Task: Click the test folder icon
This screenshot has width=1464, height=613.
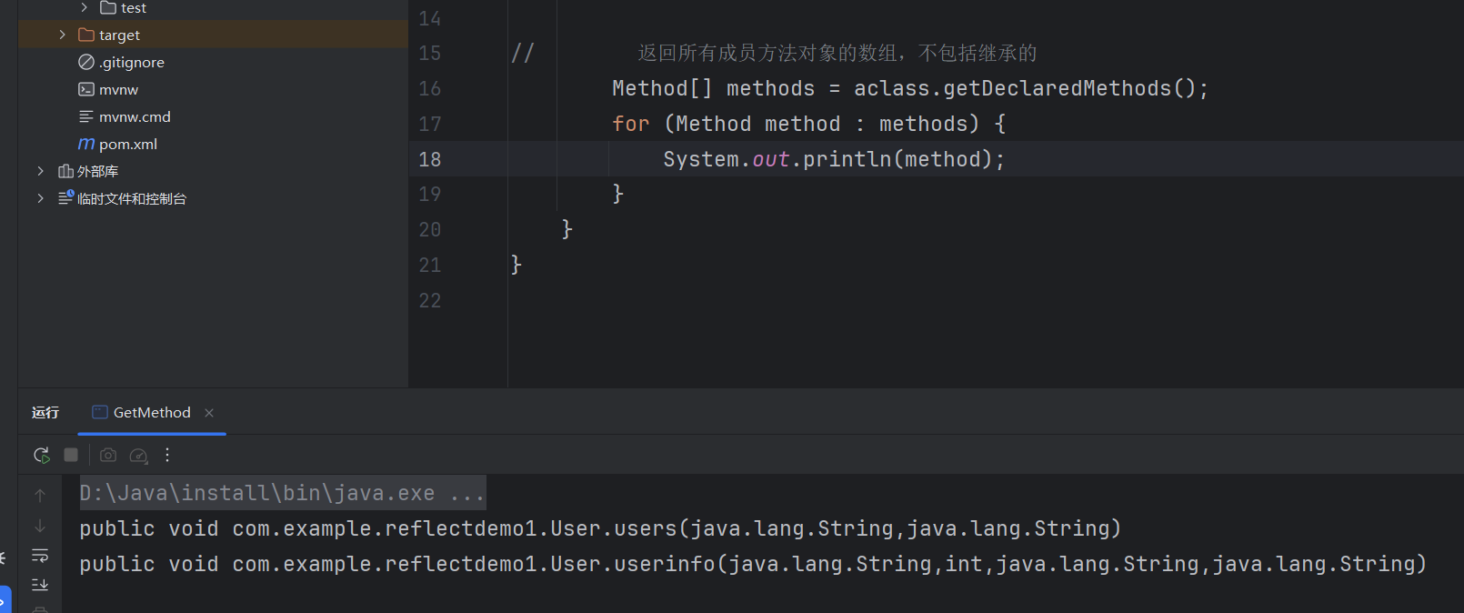Action: [x=108, y=7]
